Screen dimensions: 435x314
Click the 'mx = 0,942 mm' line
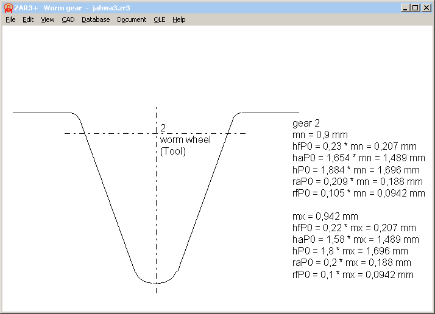pyautogui.click(x=325, y=216)
